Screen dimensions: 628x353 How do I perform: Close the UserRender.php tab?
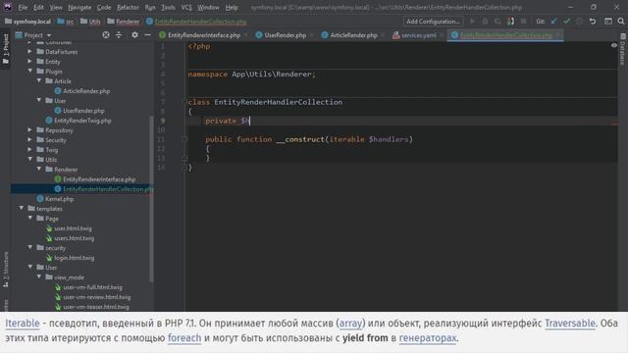(x=311, y=35)
